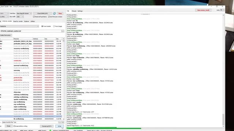Click the Size column header
This screenshot has width=234, height=131.
(50, 39)
